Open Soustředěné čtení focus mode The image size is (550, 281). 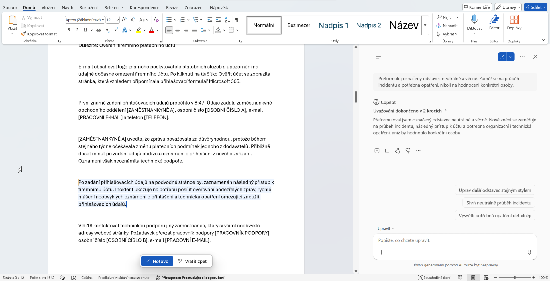434,278
